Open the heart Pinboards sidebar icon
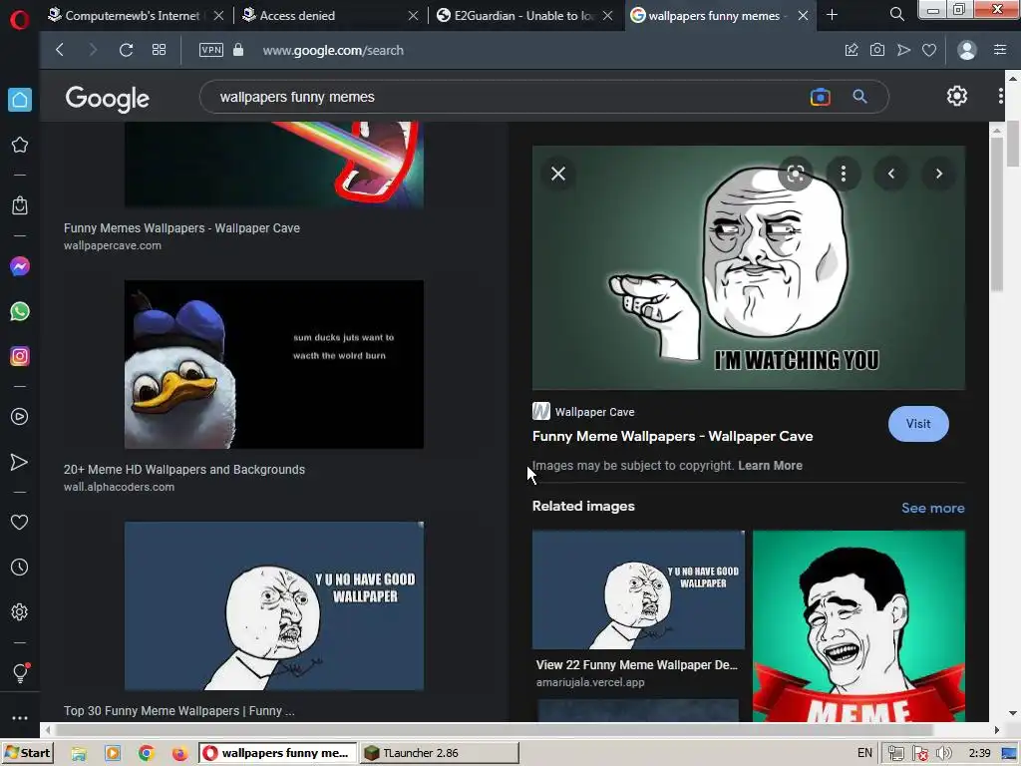This screenshot has height=766, width=1021. (20, 523)
